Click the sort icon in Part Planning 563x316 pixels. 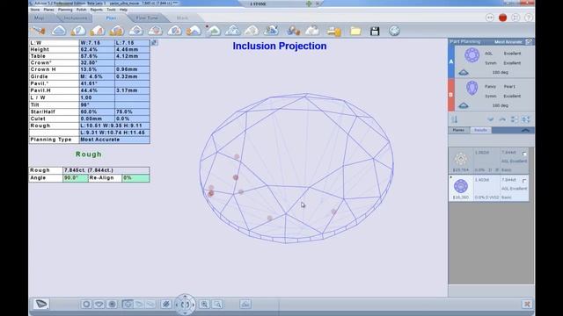pyautogui.click(x=455, y=119)
